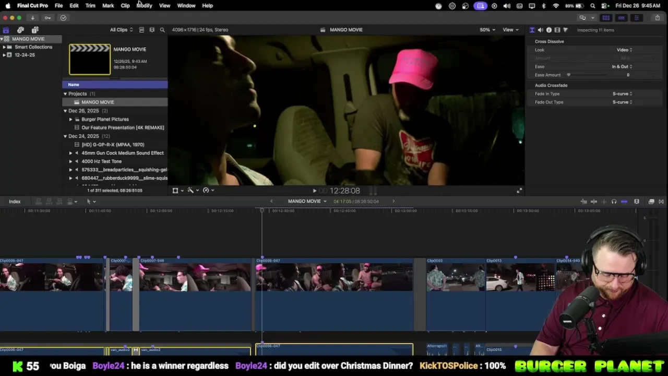
Task: Show the Libraries sidebar clapper icon
Action: click(6, 30)
